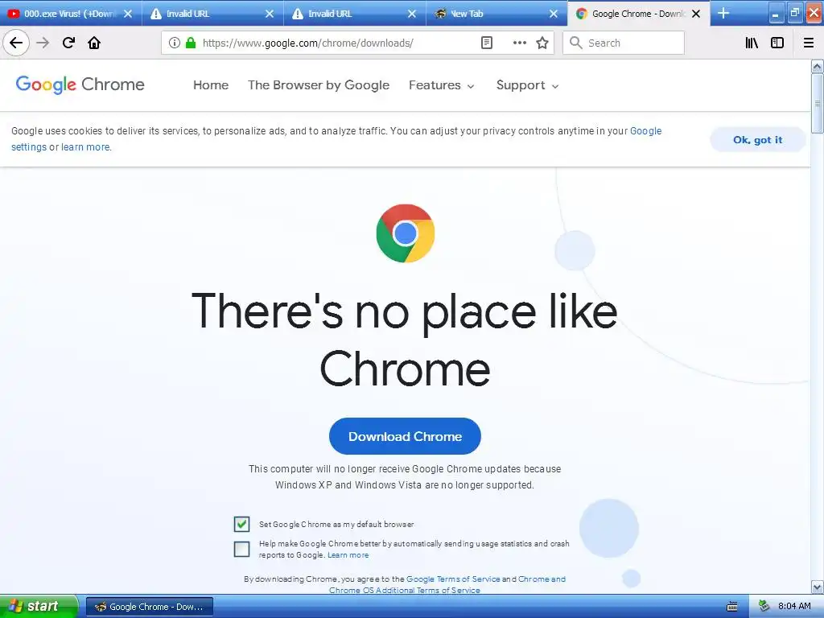Open Chrome OS Additional Terms of Service link
Image resolution: width=824 pixels, height=618 pixels.
[x=404, y=590]
